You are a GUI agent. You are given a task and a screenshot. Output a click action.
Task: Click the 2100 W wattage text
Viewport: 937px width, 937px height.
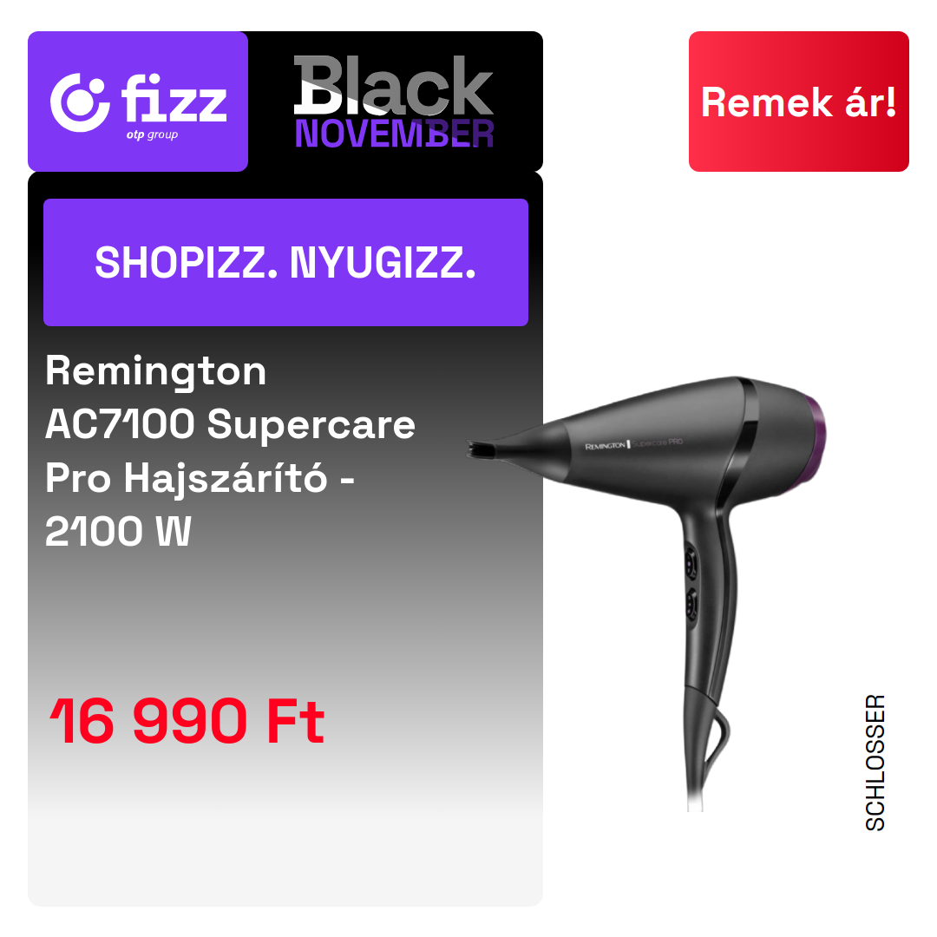click(118, 531)
